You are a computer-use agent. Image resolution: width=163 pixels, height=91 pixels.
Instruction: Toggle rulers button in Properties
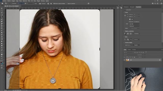click(x=125, y=34)
